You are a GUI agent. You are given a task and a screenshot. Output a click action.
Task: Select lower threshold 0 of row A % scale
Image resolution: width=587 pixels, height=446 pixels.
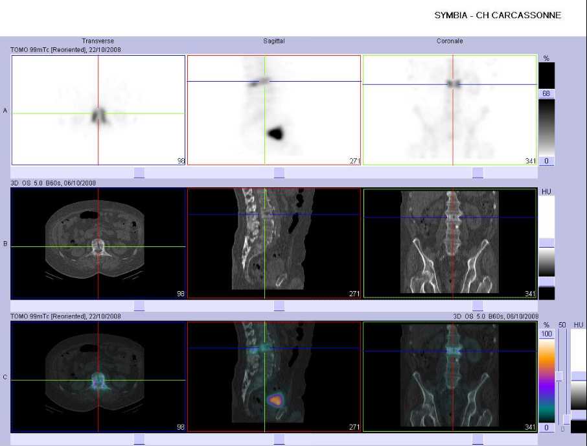(x=546, y=161)
